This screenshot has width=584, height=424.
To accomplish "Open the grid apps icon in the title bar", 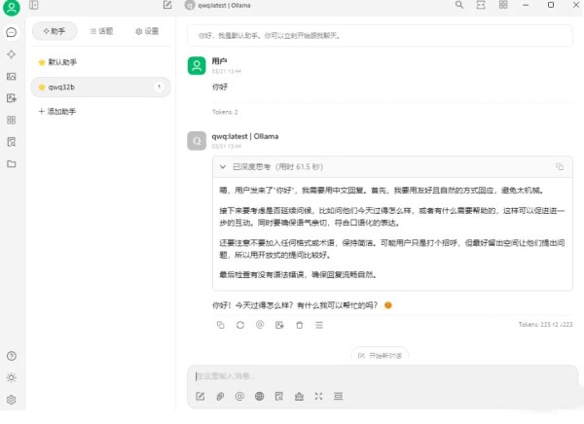I will tap(503, 5).
